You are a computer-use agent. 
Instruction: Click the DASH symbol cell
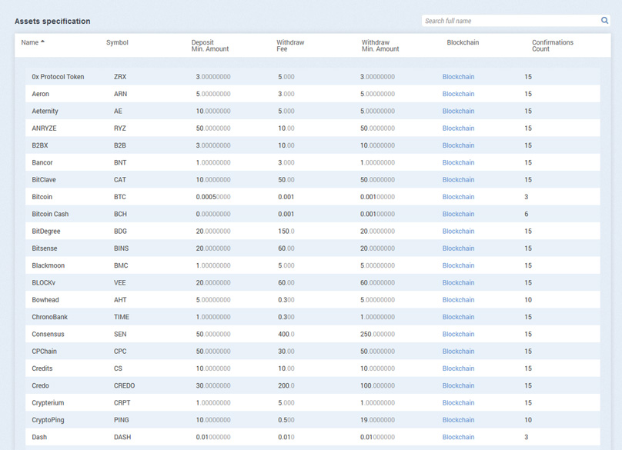[x=122, y=438]
